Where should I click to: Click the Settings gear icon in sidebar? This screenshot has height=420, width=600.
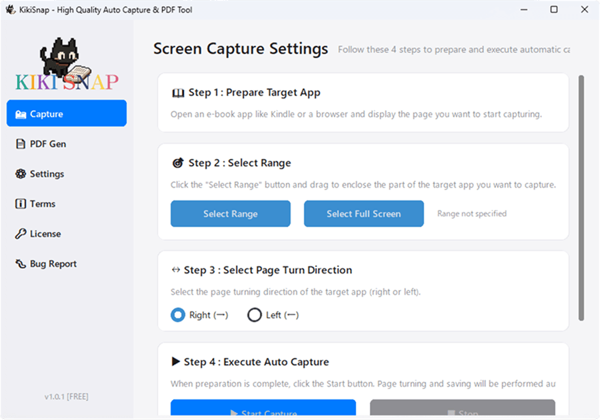(21, 174)
